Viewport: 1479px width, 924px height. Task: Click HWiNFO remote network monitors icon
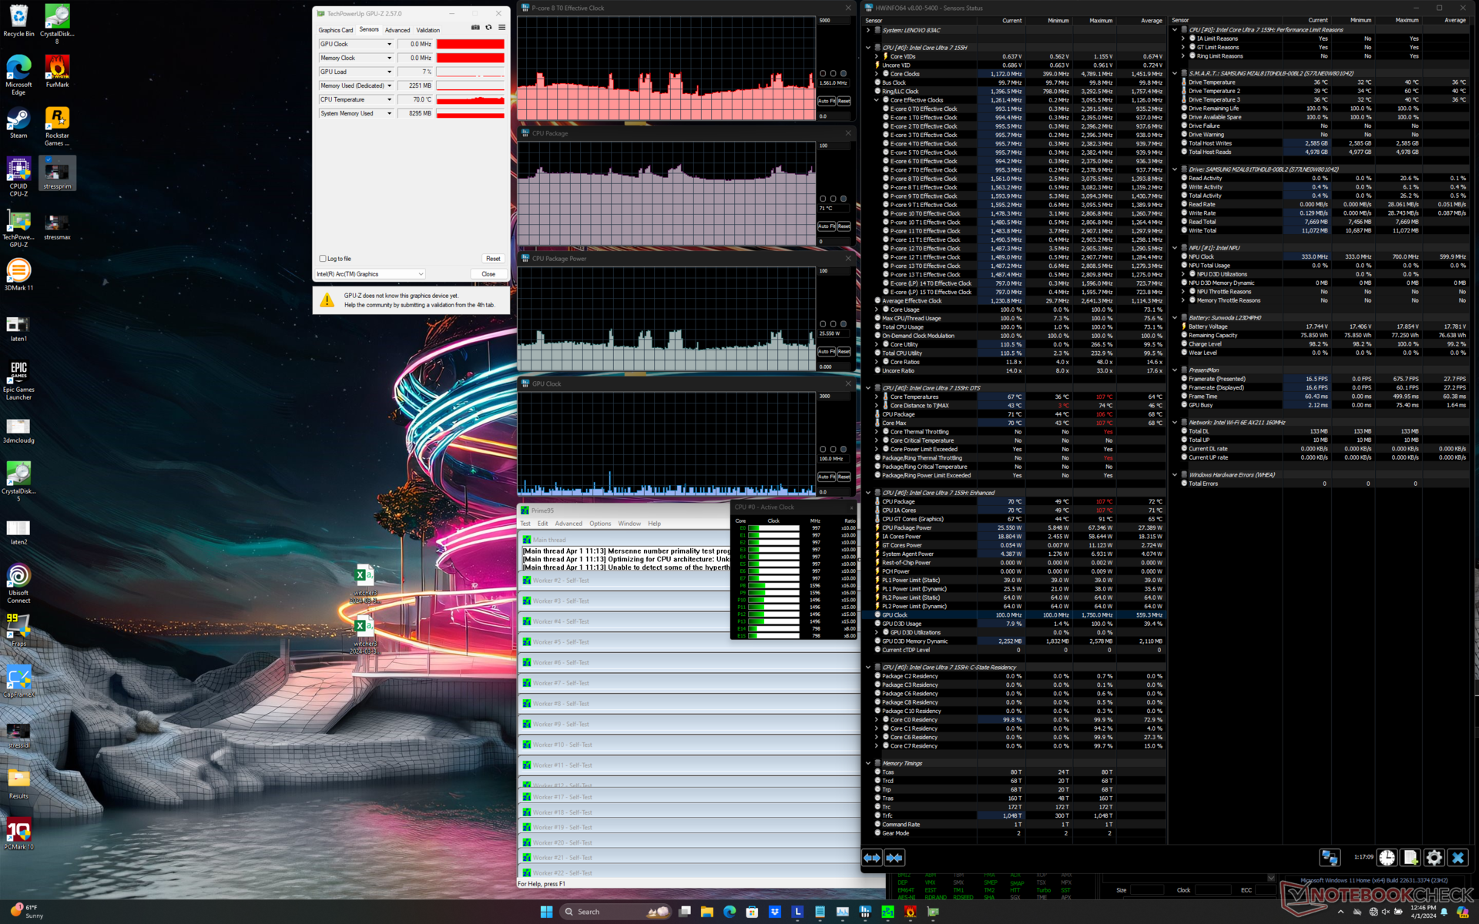(x=1330, y=858)
